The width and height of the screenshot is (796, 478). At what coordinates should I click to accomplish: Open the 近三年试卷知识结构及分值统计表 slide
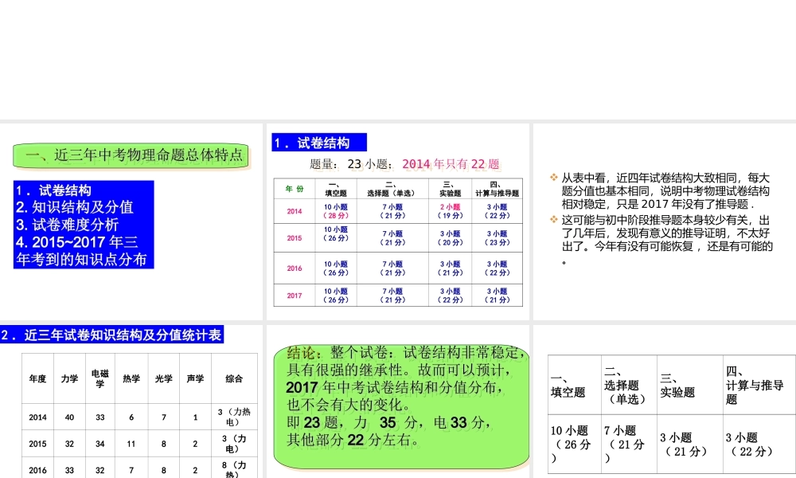click(131, 402)
